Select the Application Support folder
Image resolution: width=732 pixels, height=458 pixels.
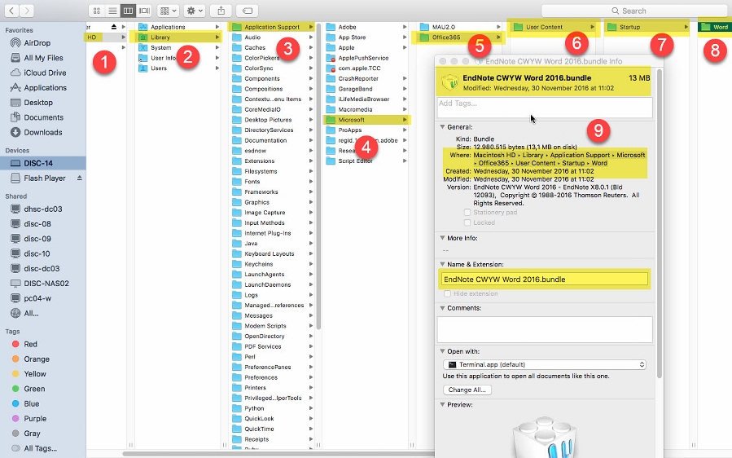[272, 27]
